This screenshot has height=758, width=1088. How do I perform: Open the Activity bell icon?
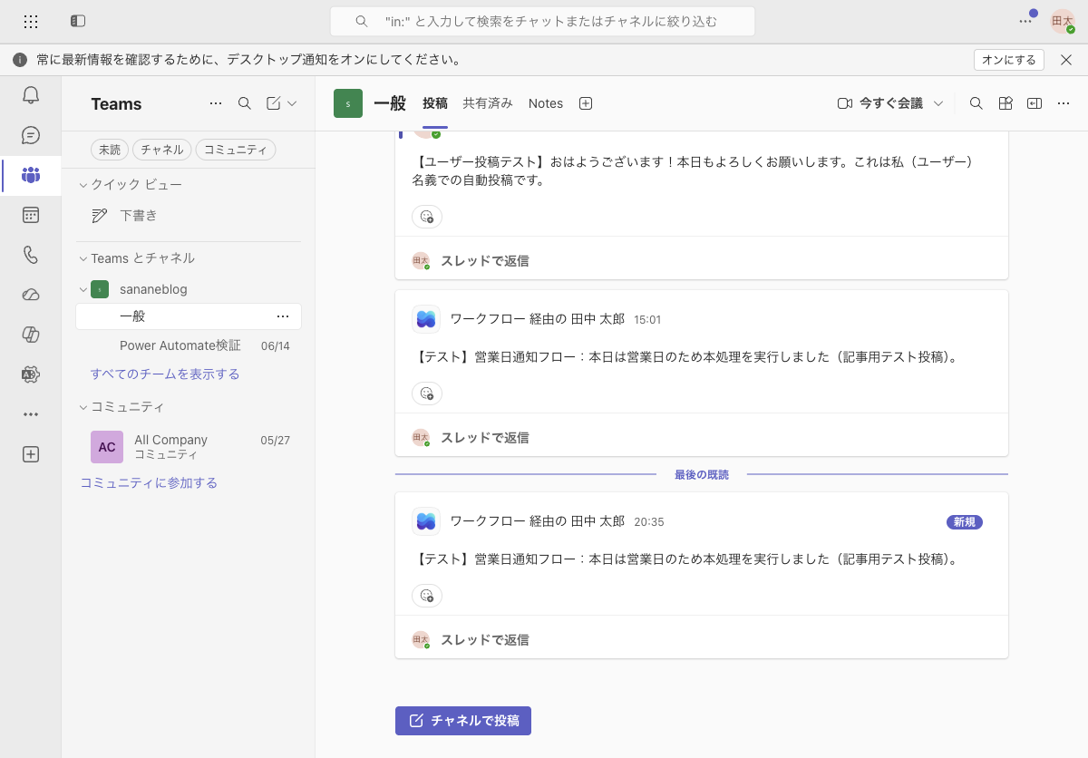click(x=31, y=94)
